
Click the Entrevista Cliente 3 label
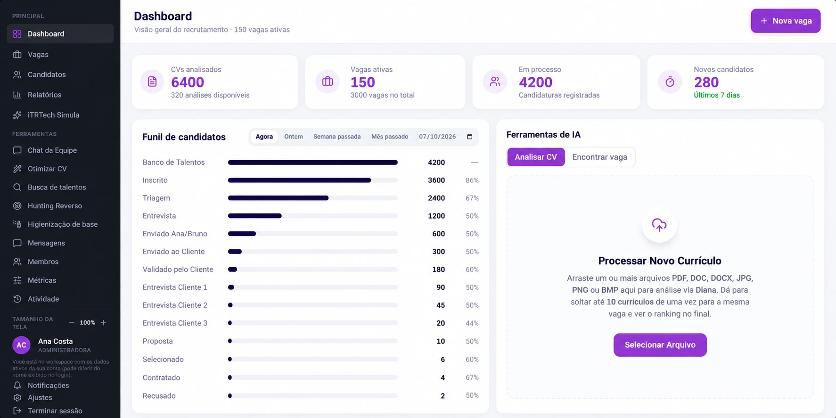[175, 323]
